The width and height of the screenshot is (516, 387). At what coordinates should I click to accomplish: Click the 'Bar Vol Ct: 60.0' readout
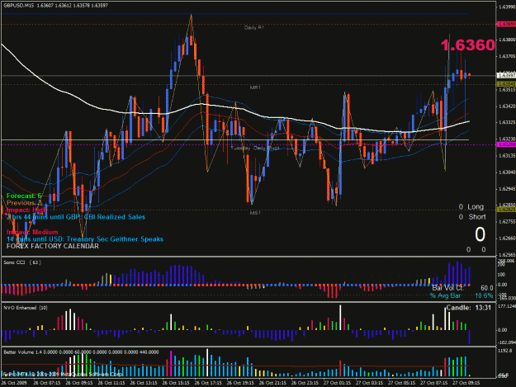(462, 288)
